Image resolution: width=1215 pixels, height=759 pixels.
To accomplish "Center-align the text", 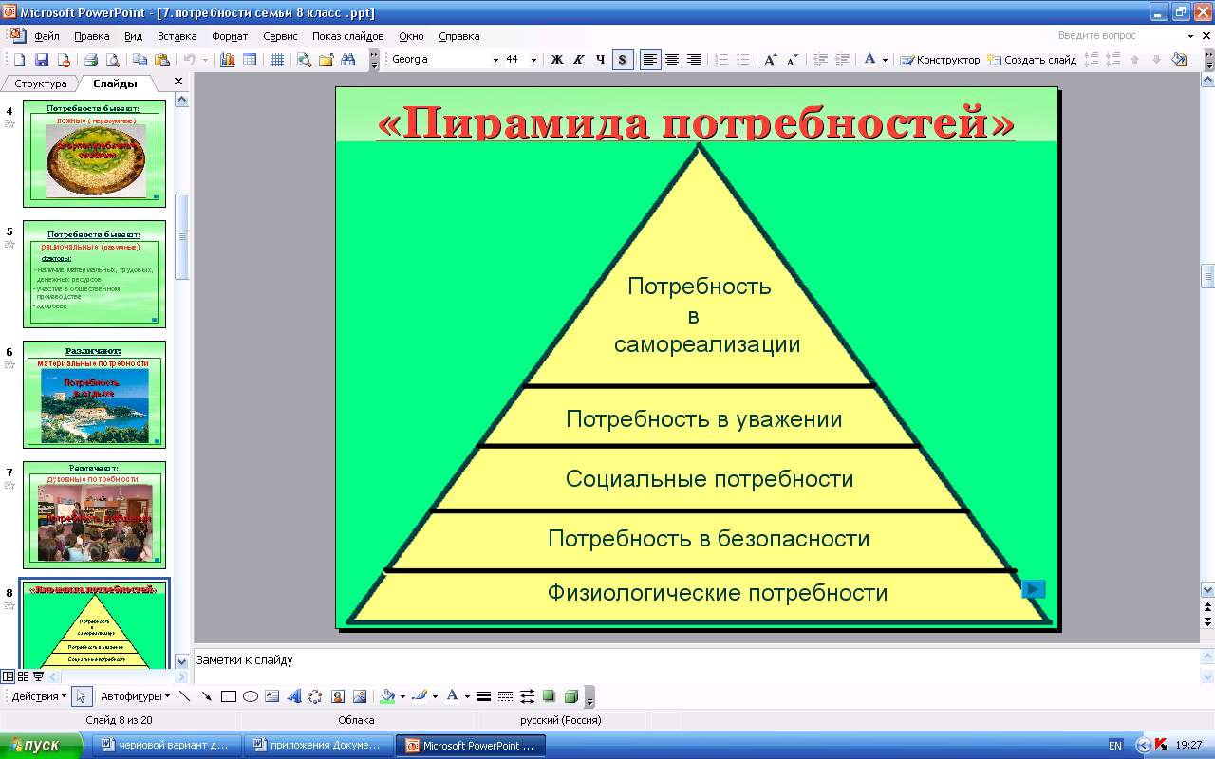I will (x=672, y=60).
